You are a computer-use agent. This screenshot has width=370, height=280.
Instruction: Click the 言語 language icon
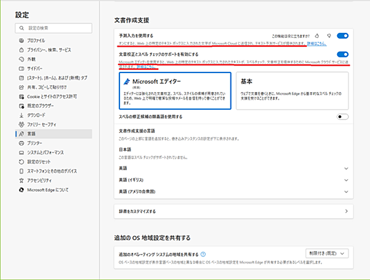pyautogui.click(x=21, y=134)
